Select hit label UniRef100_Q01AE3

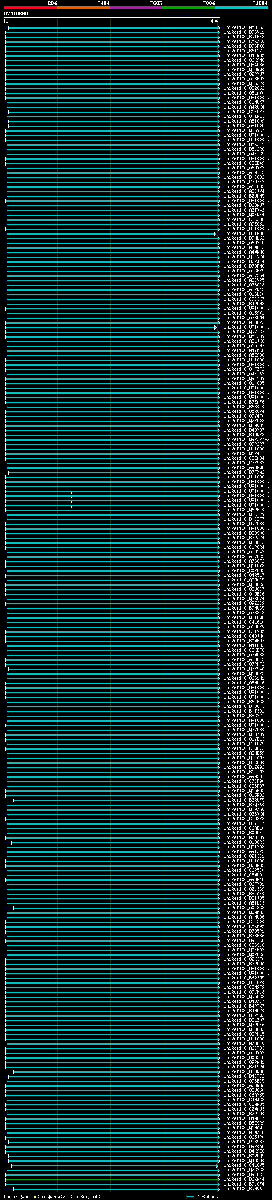244,117
